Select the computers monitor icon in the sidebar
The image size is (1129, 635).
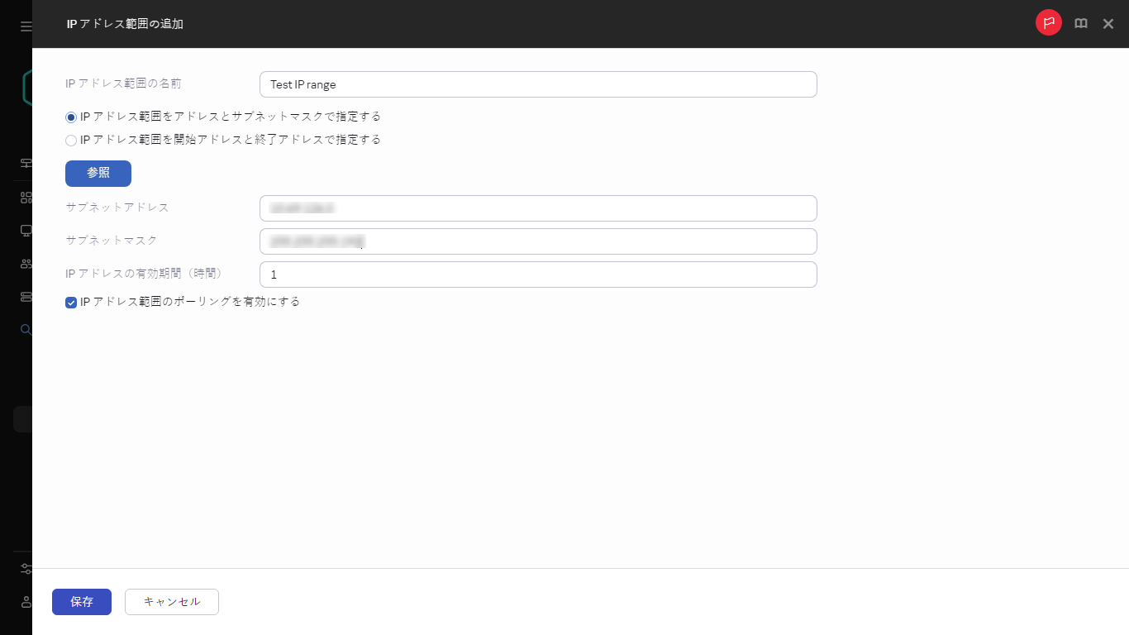click(x=26, y=230)
